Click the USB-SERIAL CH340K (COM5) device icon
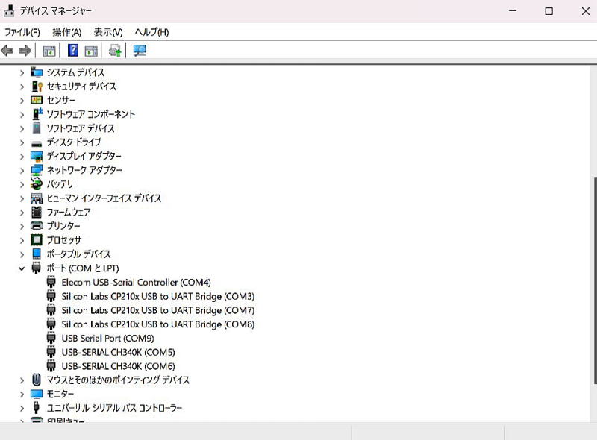Viewport: 597px width, 440px height. coord(51,352)
